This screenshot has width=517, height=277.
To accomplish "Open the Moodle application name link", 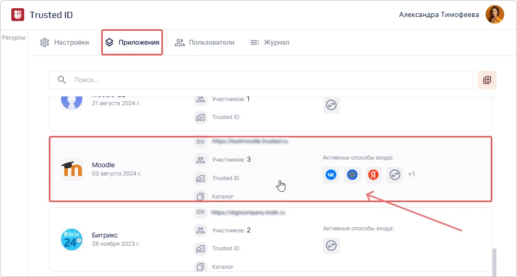I will pyautogui.click(x=103, y=165).
